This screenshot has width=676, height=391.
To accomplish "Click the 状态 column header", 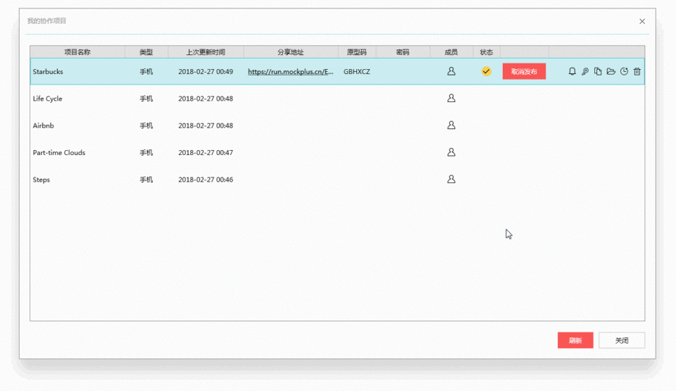I will (x=487, y=52).
